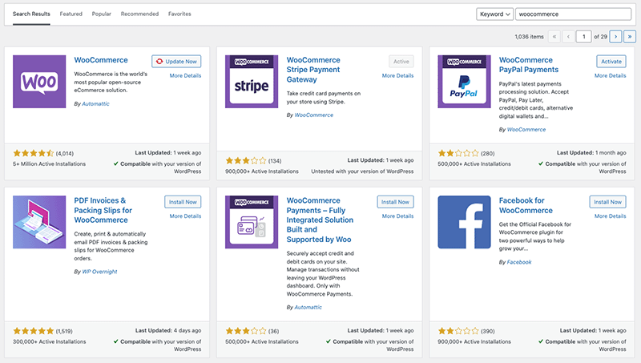641x363 pixels.
Task: Open the Facebook author link
Action: 519,262
